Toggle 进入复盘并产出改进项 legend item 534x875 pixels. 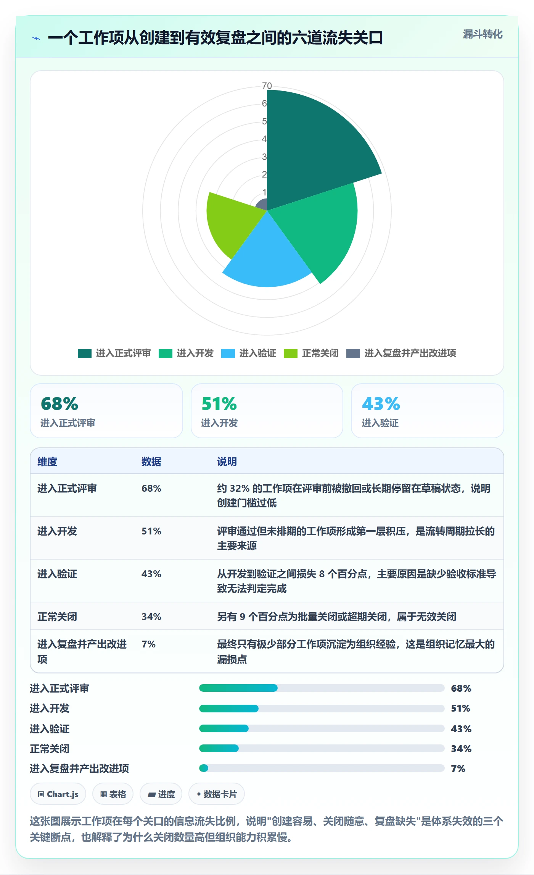tap(401, 353)
